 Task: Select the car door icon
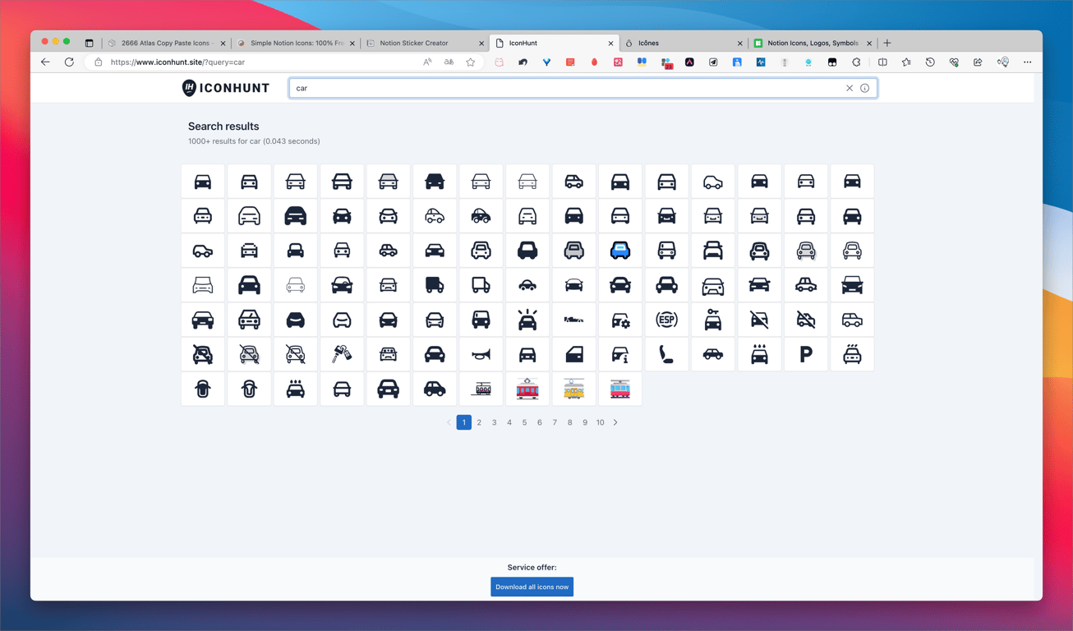pyautogui.click(x=573, y=355)
